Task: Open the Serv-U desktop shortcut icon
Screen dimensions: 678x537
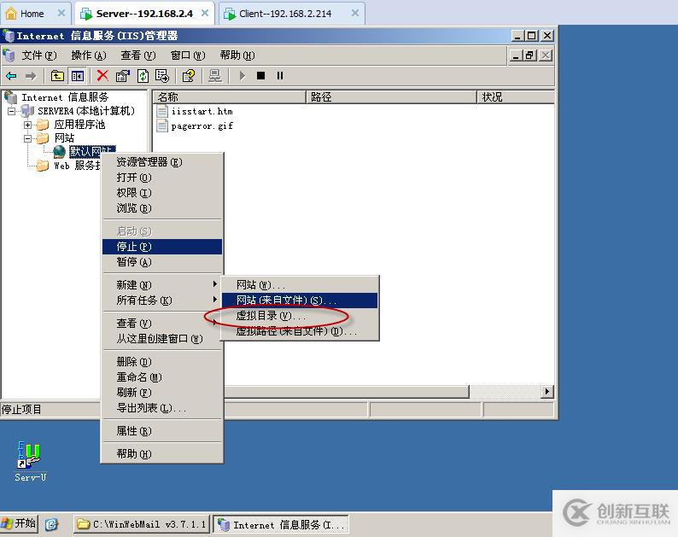Action: tap(29, 455)
